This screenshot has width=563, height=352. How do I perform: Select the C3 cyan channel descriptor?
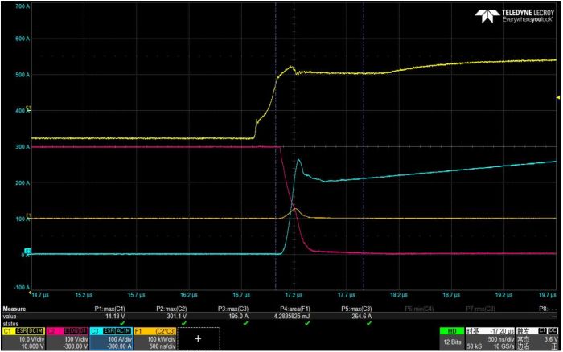point(111,338)
